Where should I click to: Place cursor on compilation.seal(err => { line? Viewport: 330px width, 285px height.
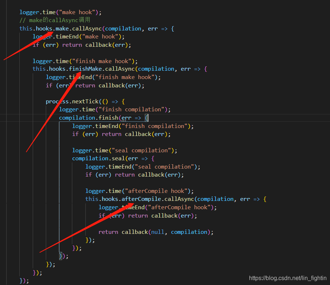point(113,158)
